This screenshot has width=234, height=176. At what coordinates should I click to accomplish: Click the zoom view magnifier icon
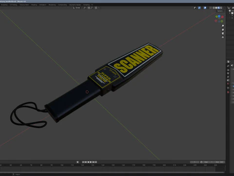tap(223, 26)
